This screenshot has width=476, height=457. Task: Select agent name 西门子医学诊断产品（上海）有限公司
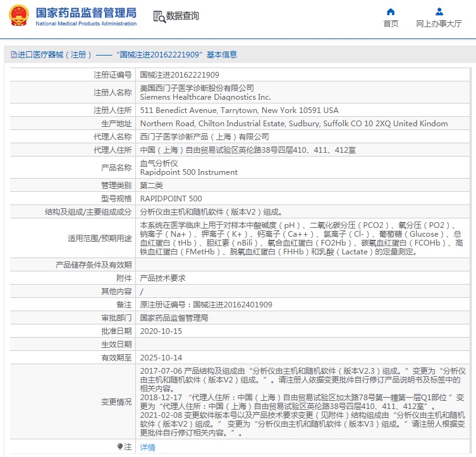[204, 137]
